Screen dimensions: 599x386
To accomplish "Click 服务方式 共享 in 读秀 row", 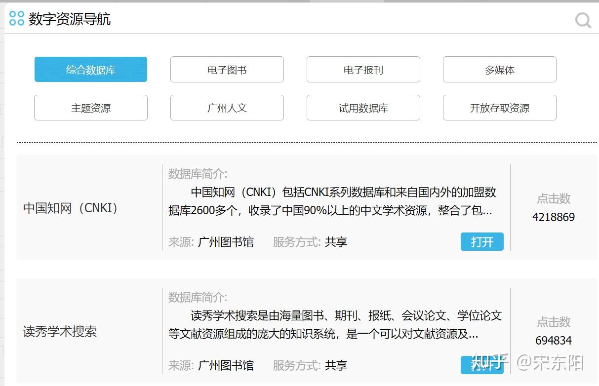I will pyautogui.click(x=310, y=365).
